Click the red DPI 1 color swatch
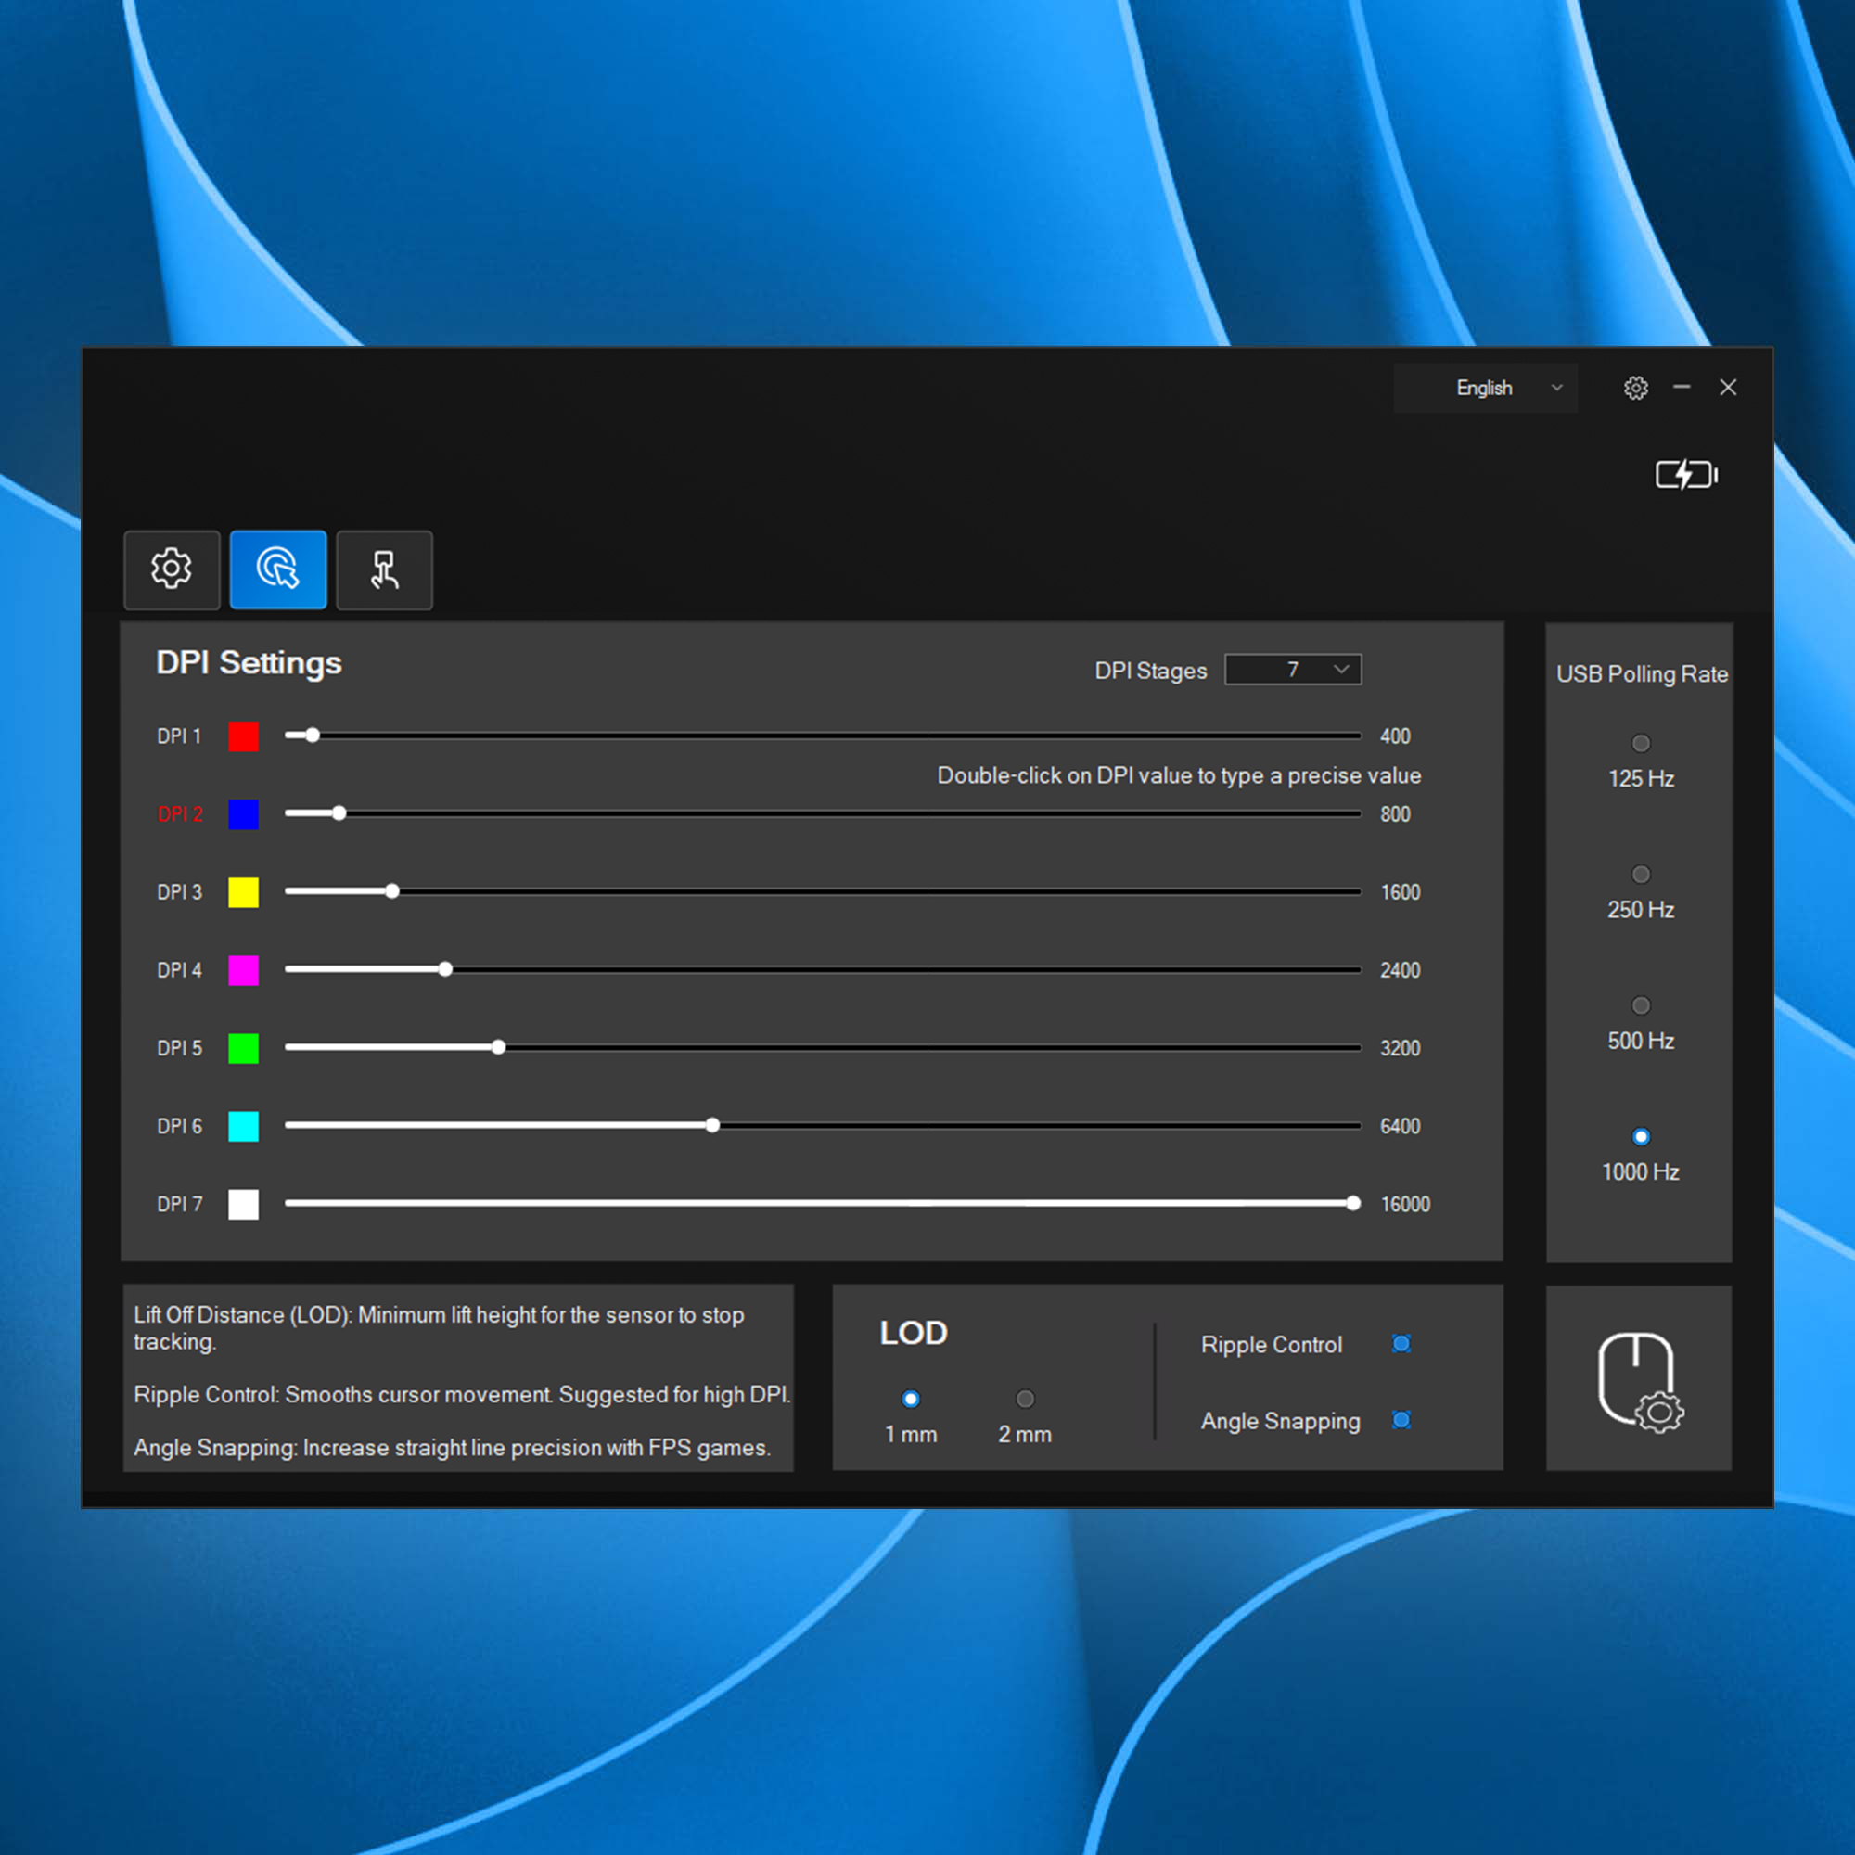This screenshot has width=1855, height=1855. pos(244,736)
